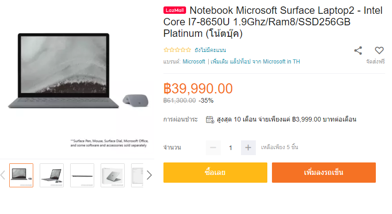Click the installment calendar icon

tap(210, 120)
